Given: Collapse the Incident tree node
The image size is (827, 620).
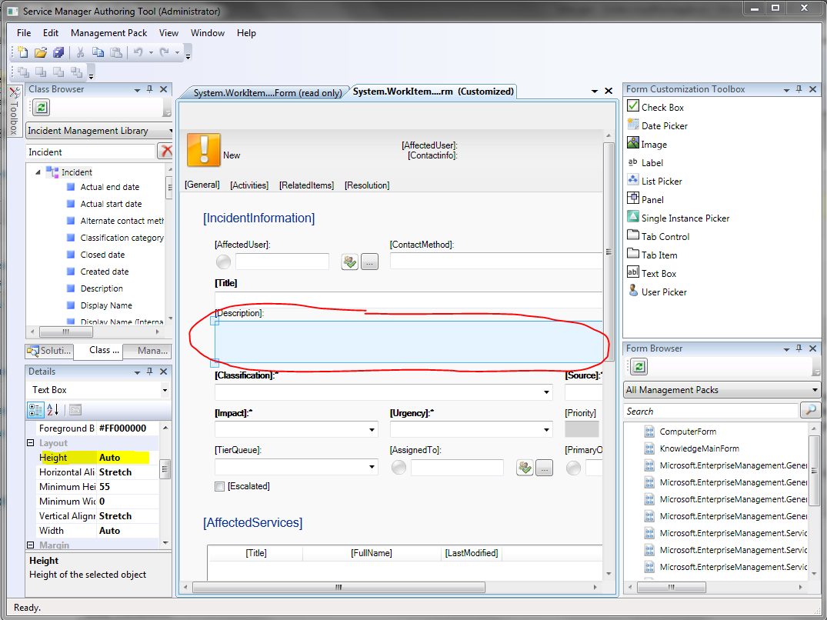Looking at the screenshot, I should 38,172.
